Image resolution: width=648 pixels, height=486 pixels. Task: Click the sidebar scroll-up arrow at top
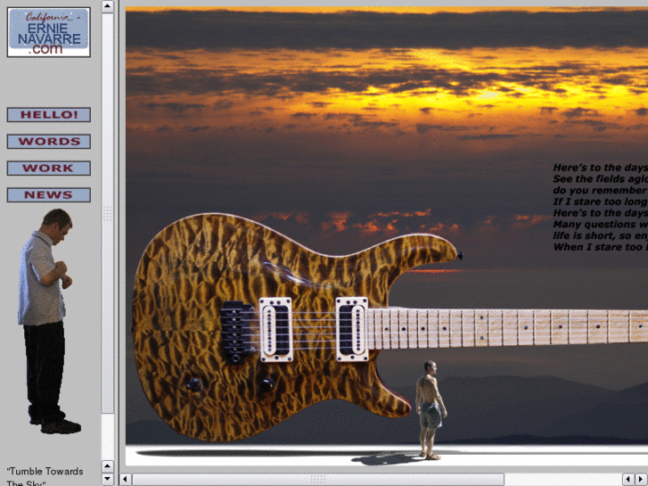pos(108,6)
